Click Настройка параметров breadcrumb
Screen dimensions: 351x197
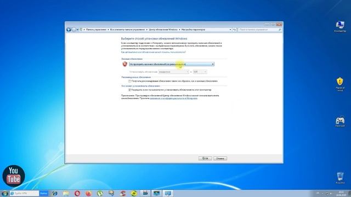[193, 30]
